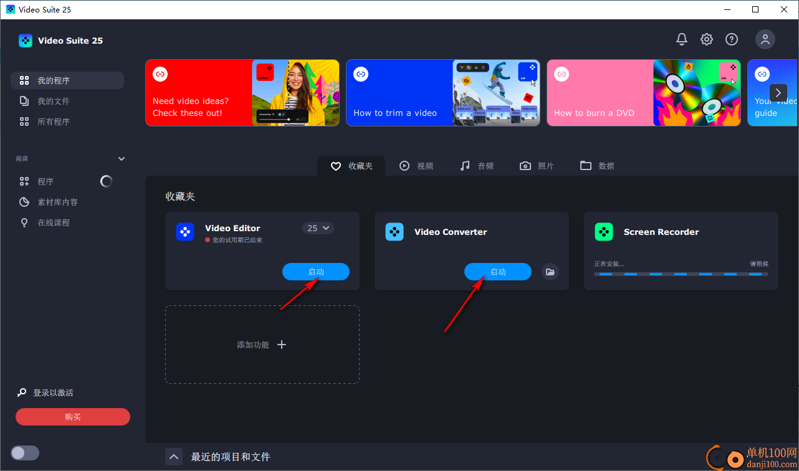Click the 您的试用期已结束 notice
799x471 pixels.
(x=237, y=240)
